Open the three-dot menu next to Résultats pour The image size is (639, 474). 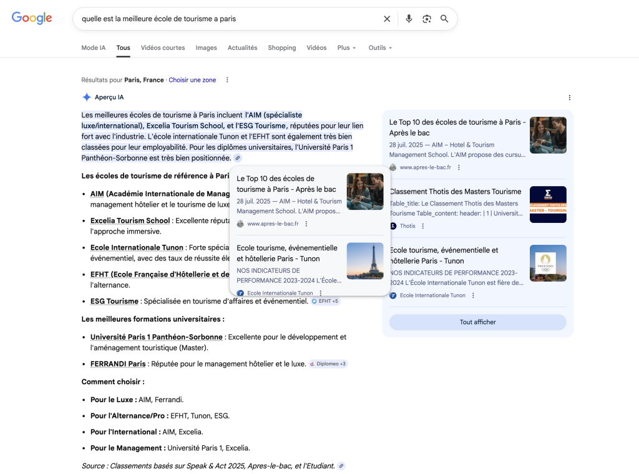(x=227, y=80)
